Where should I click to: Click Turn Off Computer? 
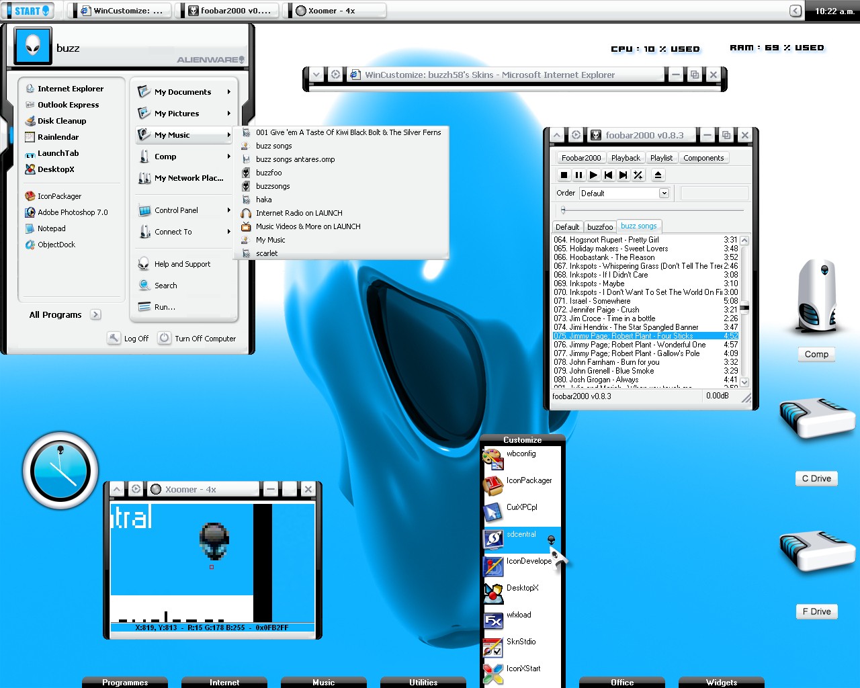pyautogui.click(x=197, y=339)
